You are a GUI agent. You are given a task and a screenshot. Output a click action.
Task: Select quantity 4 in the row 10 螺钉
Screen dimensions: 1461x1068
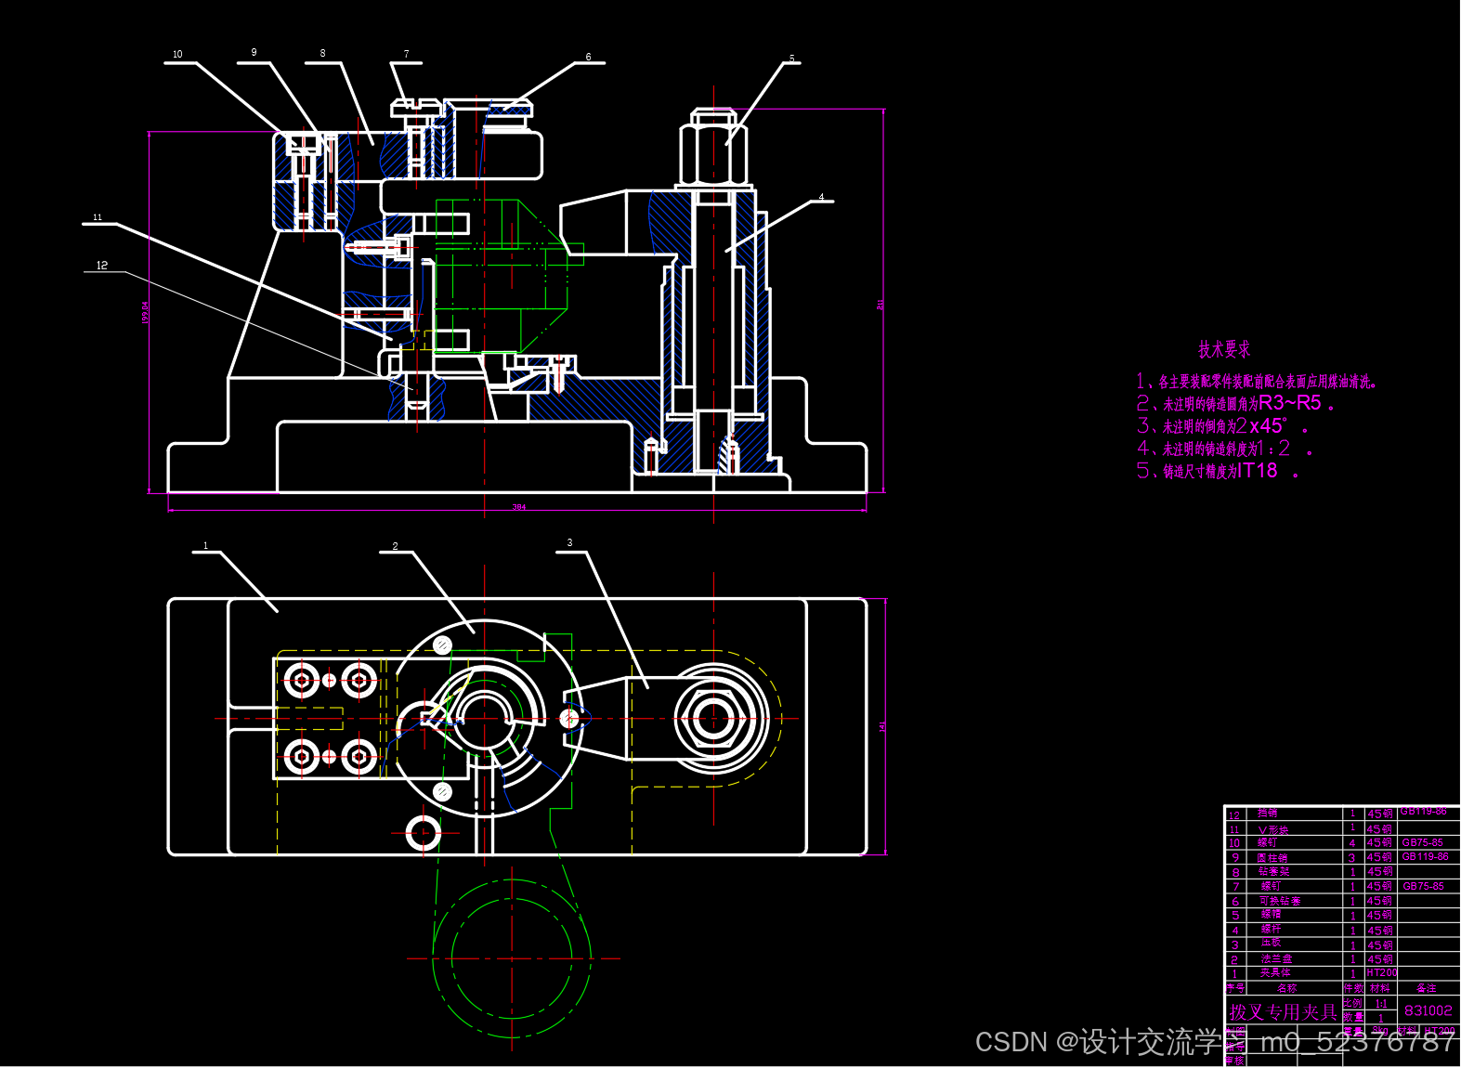point(1352,843)
